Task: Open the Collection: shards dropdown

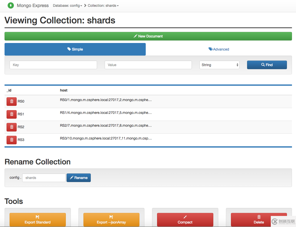Action: 103,6
